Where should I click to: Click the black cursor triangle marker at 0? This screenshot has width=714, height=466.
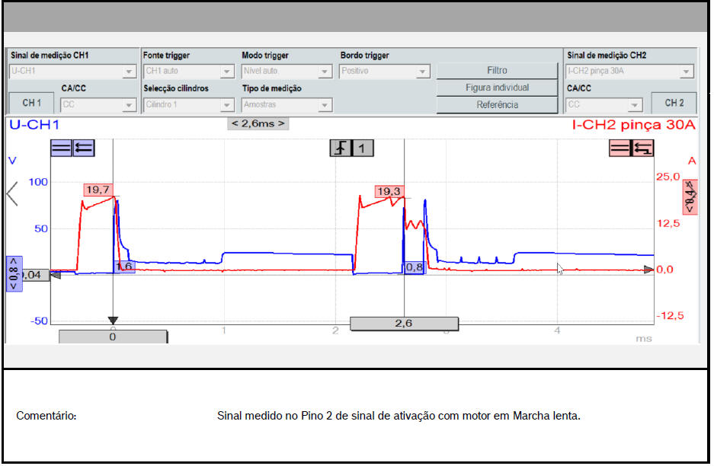[x=113, y=321]
